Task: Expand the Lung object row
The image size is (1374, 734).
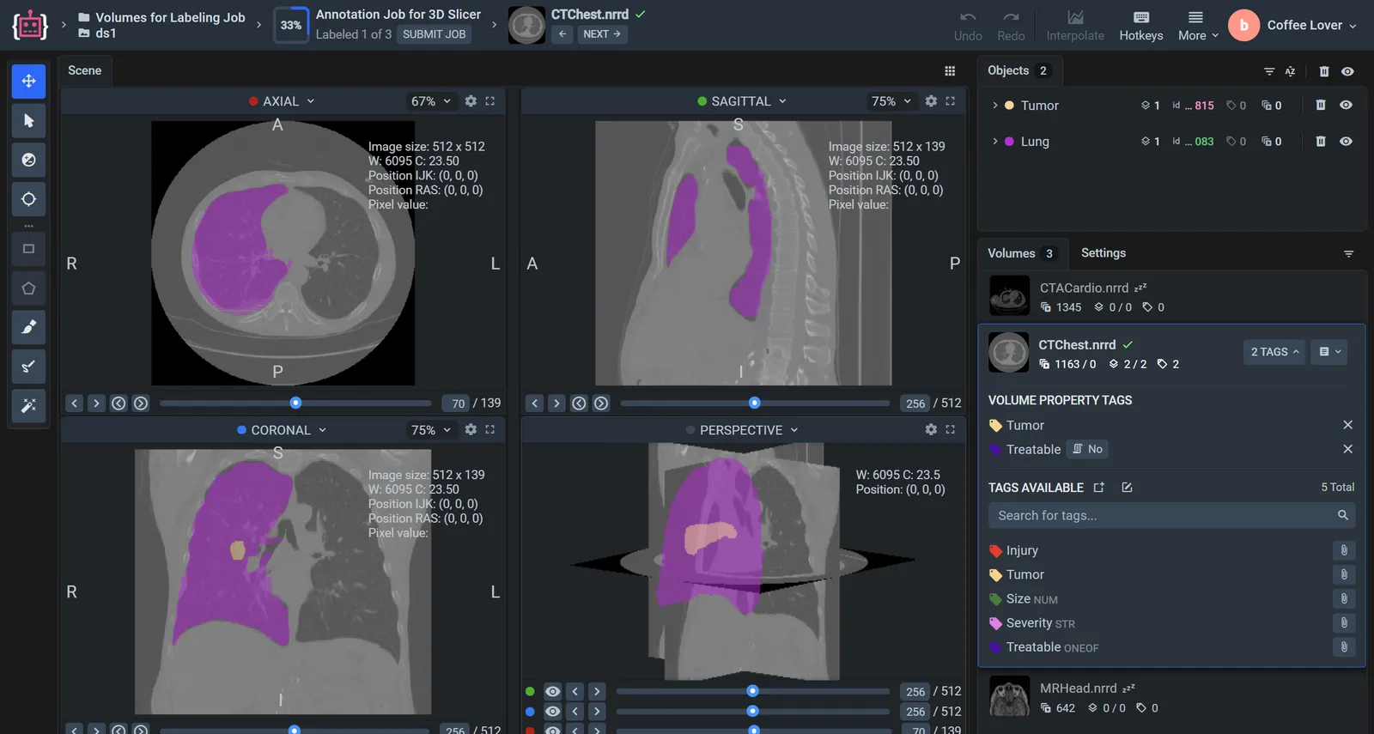Action: coord(995,142)
